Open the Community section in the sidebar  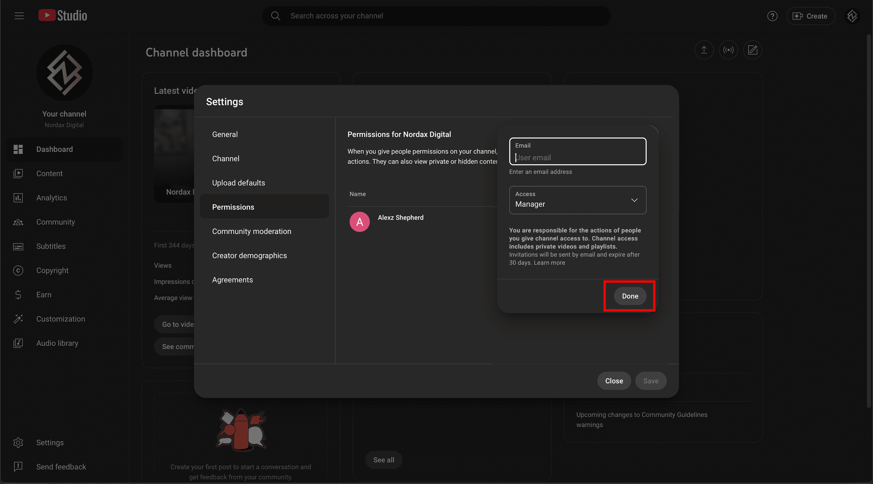point(56,222)
